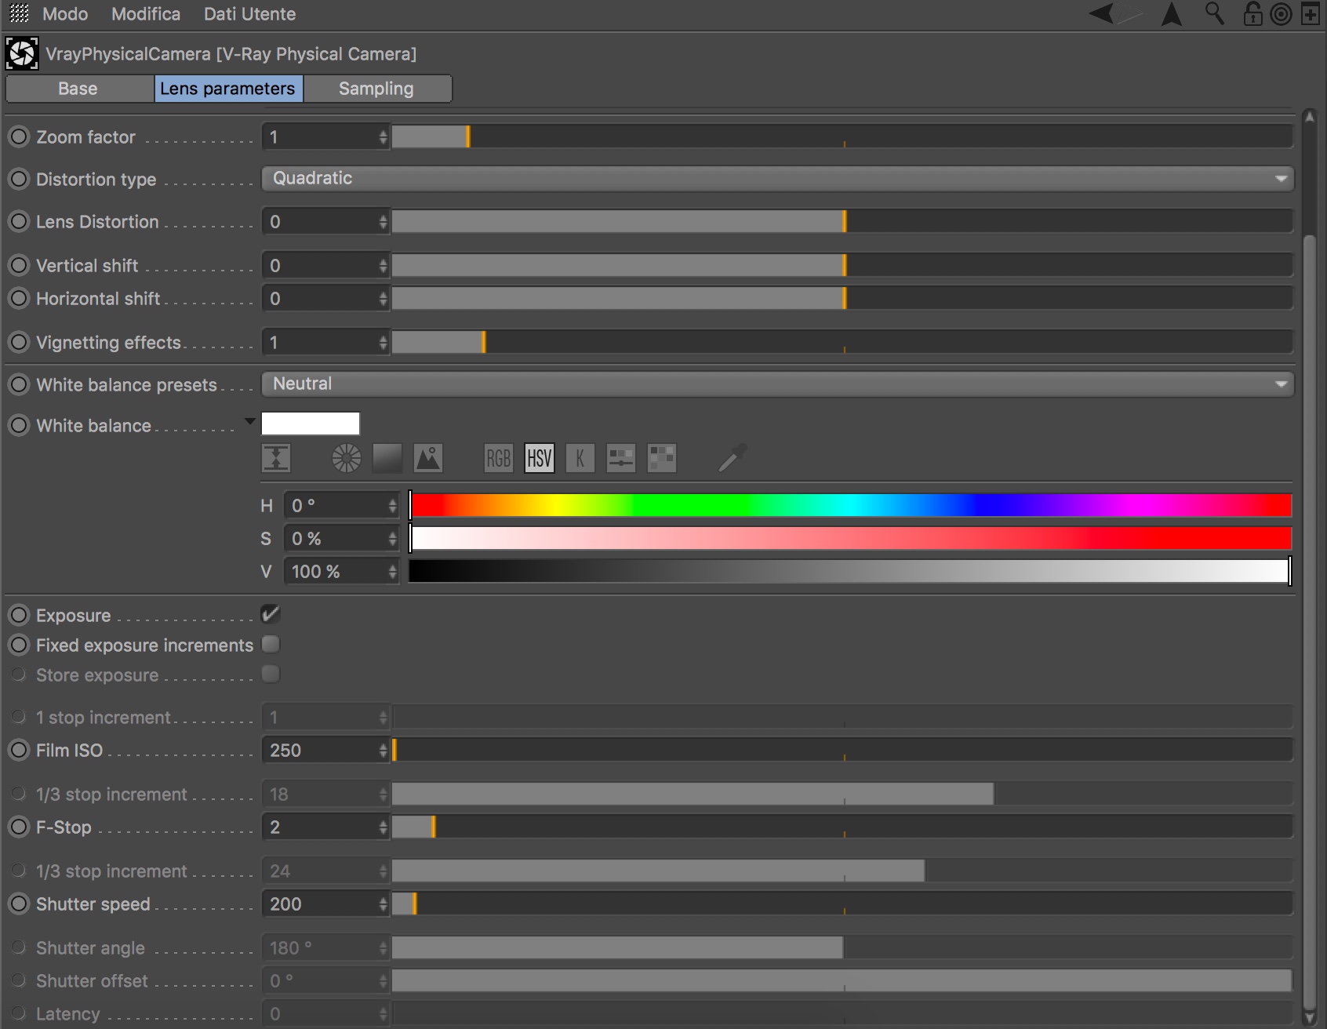
Task: Click the vertical scrollbar on right
Action: (1309, 624)
